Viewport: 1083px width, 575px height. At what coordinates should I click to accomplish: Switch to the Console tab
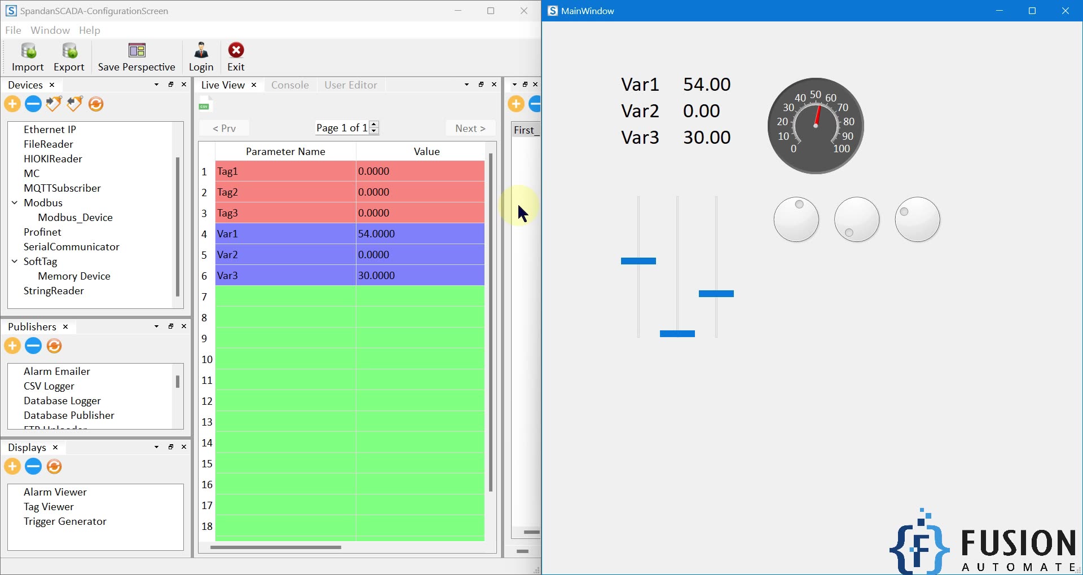pos(289,85)
